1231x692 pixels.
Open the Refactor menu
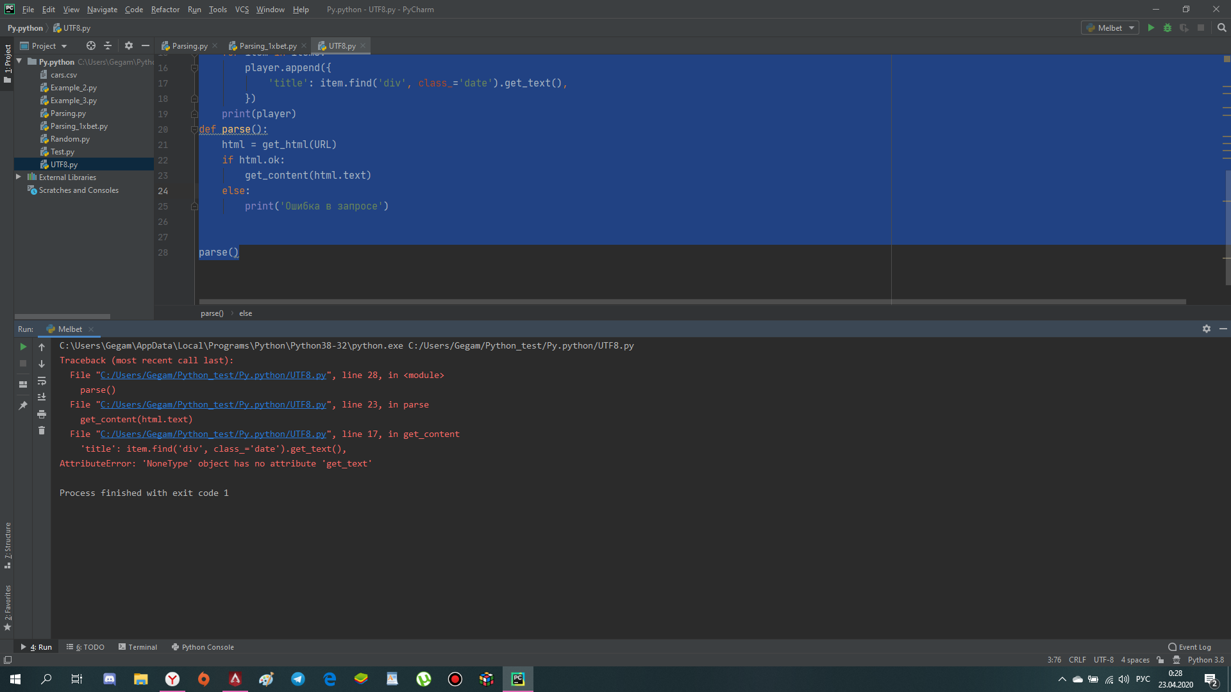tap(165, 10)
